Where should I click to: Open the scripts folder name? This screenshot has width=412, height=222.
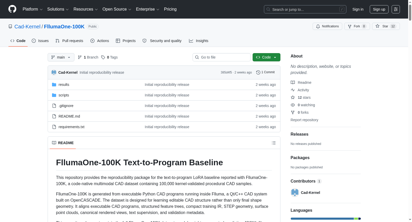click(64, 95)
